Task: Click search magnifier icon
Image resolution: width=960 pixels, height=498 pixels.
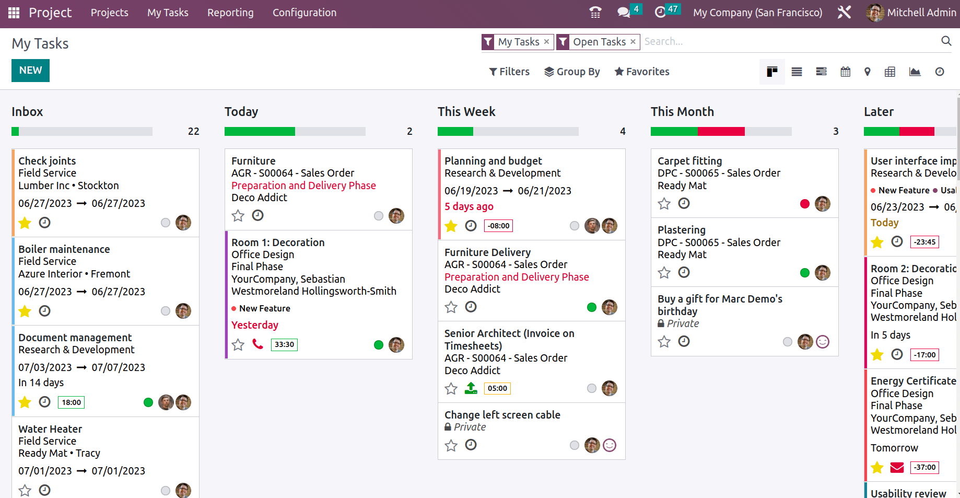Action: coord(946,41)
